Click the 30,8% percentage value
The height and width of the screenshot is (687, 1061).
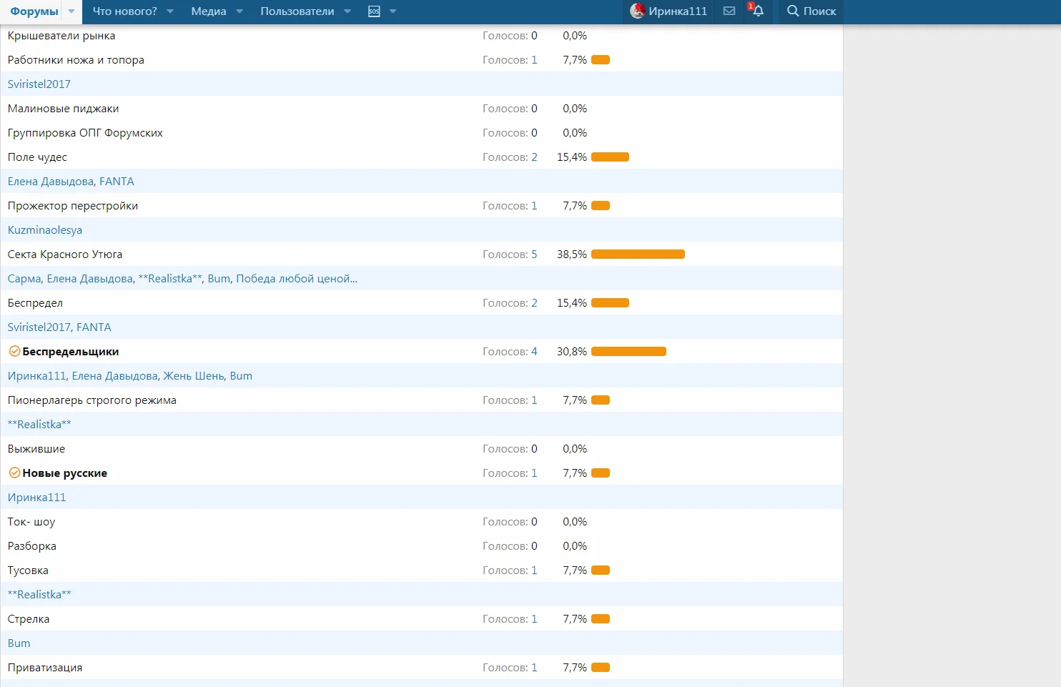572,352
